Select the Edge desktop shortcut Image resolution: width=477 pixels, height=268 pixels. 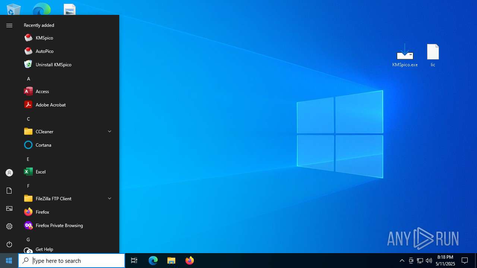click(x=41, y=9)
